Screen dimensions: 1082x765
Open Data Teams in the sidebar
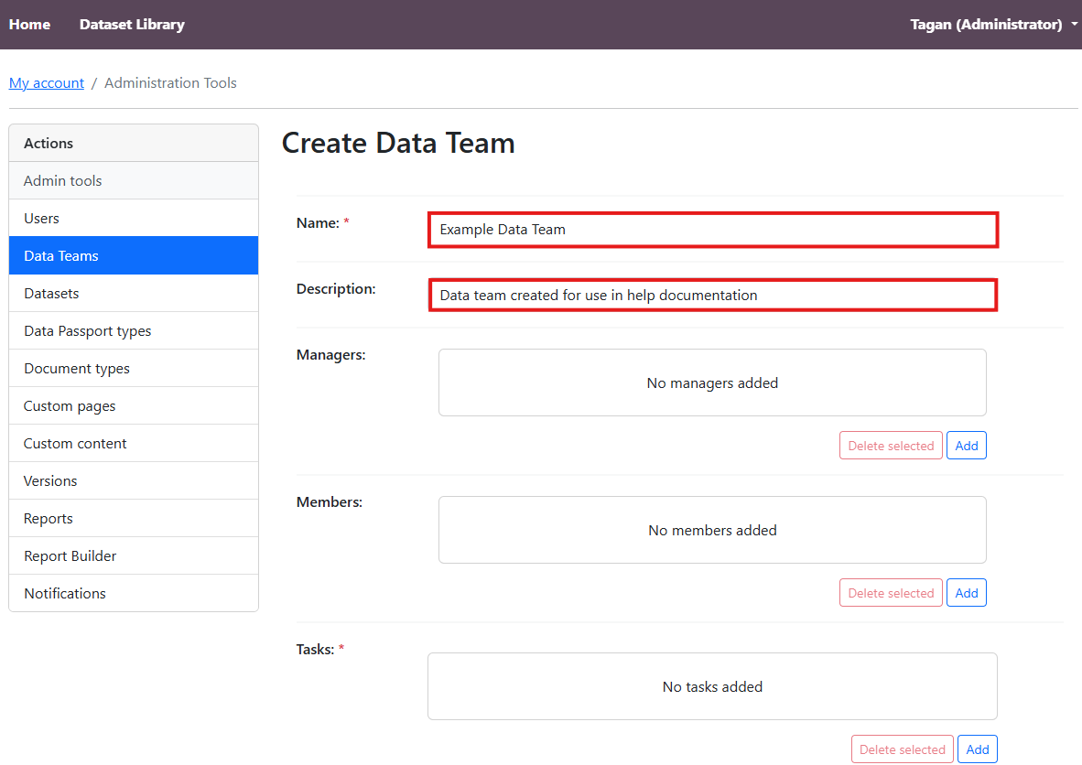(x=61, y=256)
